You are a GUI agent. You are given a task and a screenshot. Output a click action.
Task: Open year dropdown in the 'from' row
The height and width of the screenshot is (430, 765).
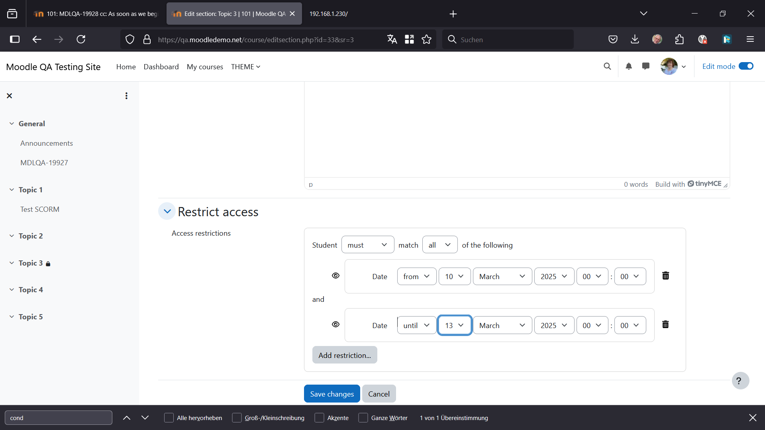[554, 277]
